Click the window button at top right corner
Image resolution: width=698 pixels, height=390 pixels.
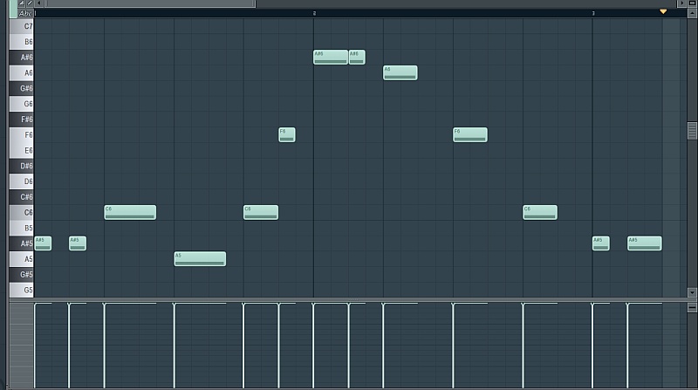tap(692, 3)
